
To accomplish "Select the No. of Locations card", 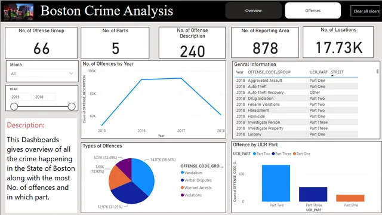I will [x=338, y=42].
